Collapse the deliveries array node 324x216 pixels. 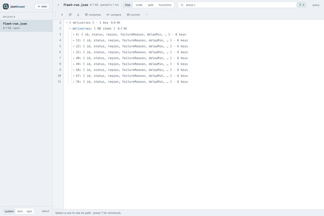pyautogui.click(x=70, y=29)
